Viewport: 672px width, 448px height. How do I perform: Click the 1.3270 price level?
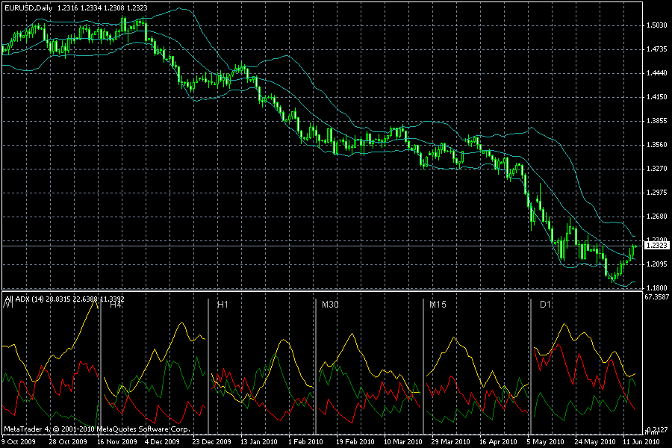tap(656, 169)
